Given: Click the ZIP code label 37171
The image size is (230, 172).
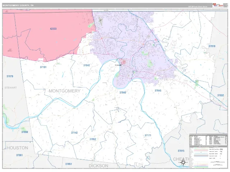Looking at the screenshot, I should pos(148,135).
